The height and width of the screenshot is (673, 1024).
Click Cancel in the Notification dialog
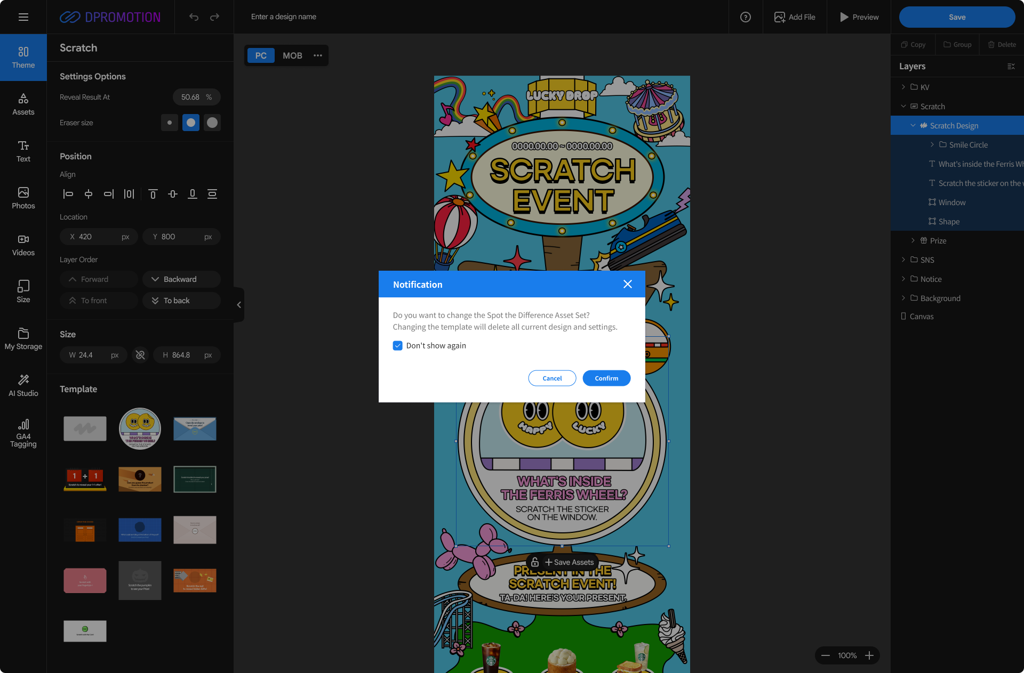coord(552,378)
